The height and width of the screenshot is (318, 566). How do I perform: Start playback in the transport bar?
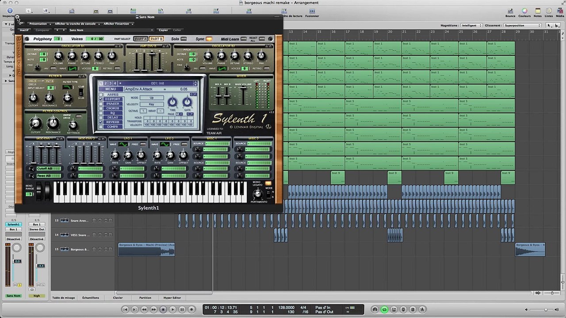pyautogui.click(x=172, y=310)
